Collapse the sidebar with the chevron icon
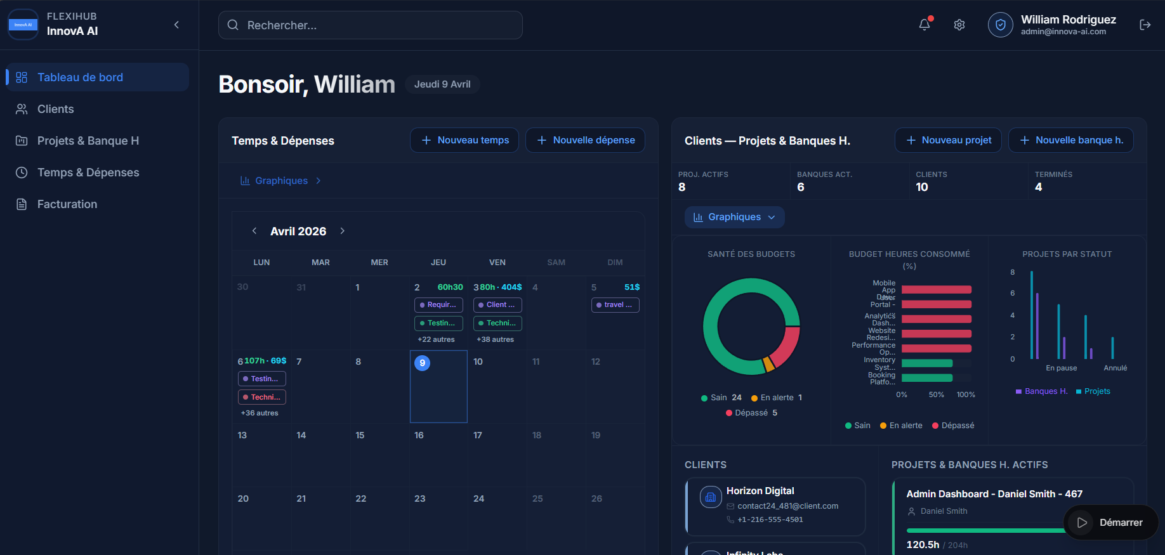Viewport: 1165px width, 555px height. [x=176, y=25]
